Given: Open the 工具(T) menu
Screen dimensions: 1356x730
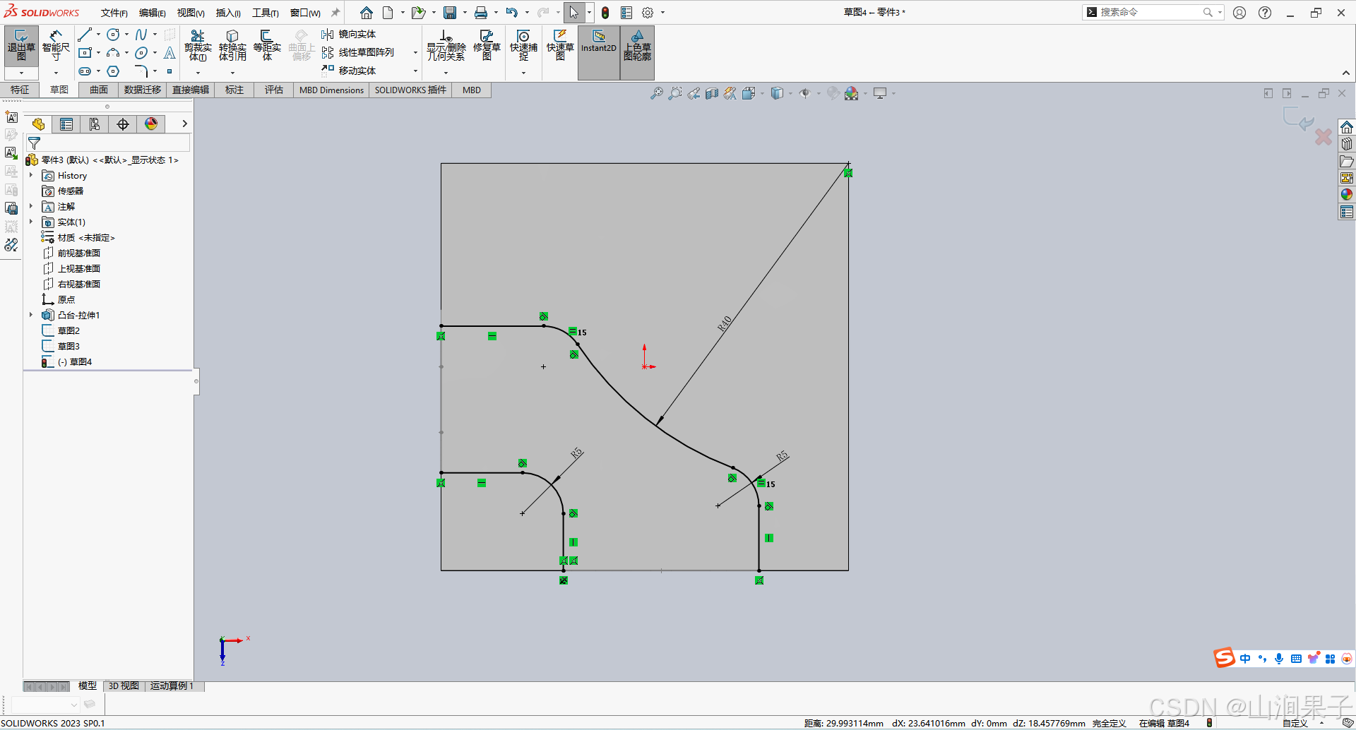Looking at the screenshot, I should click(266, 13).
